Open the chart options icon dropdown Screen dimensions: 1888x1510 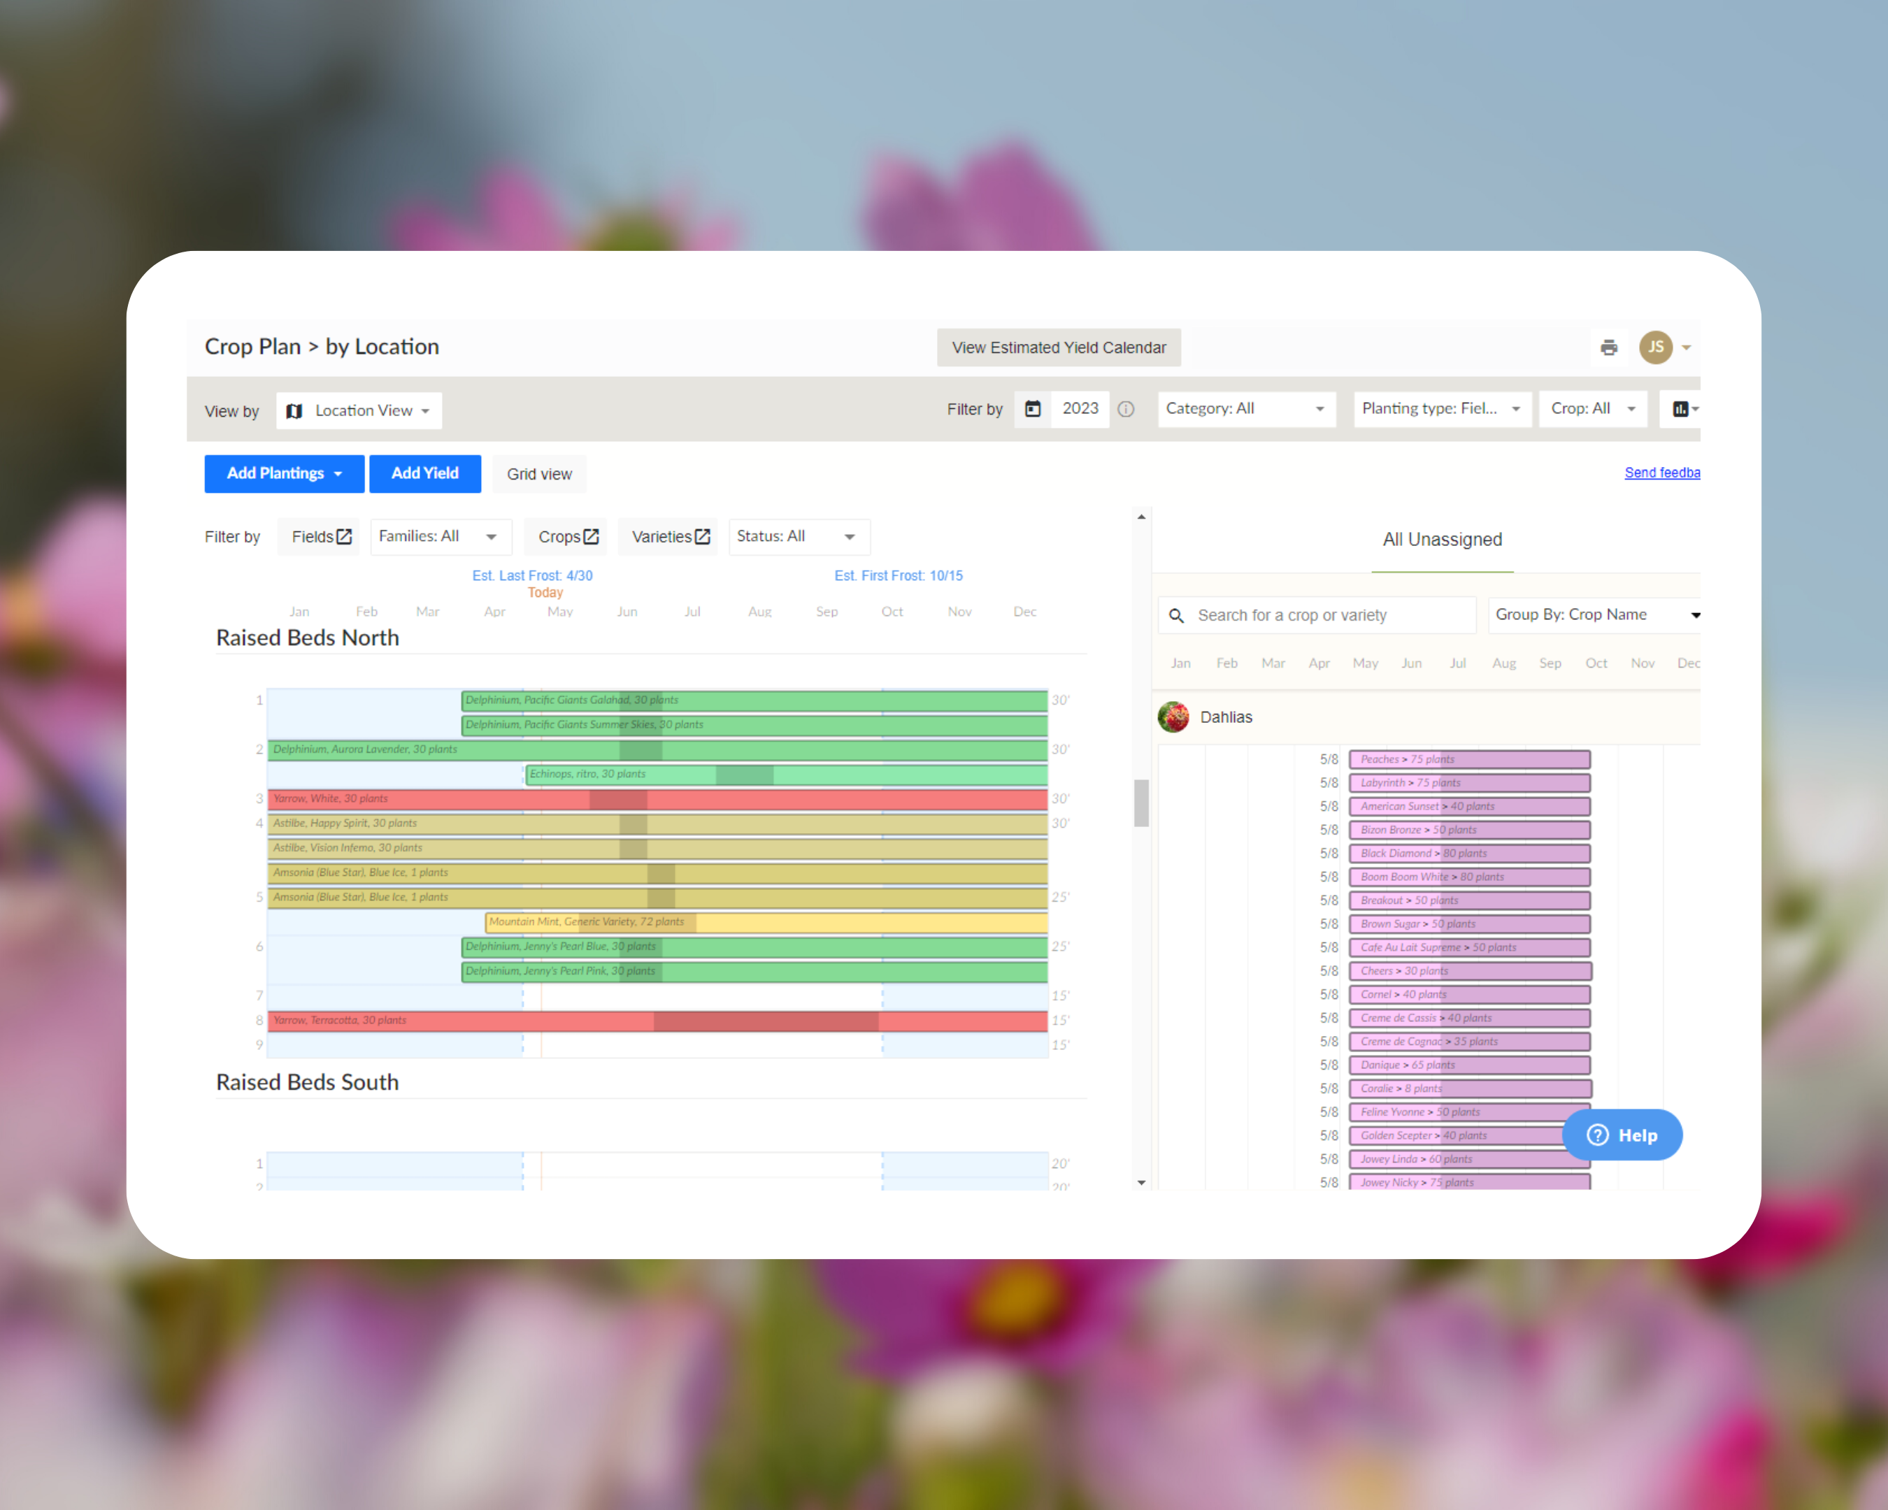pyautogui.click(x=1684, y=409)
